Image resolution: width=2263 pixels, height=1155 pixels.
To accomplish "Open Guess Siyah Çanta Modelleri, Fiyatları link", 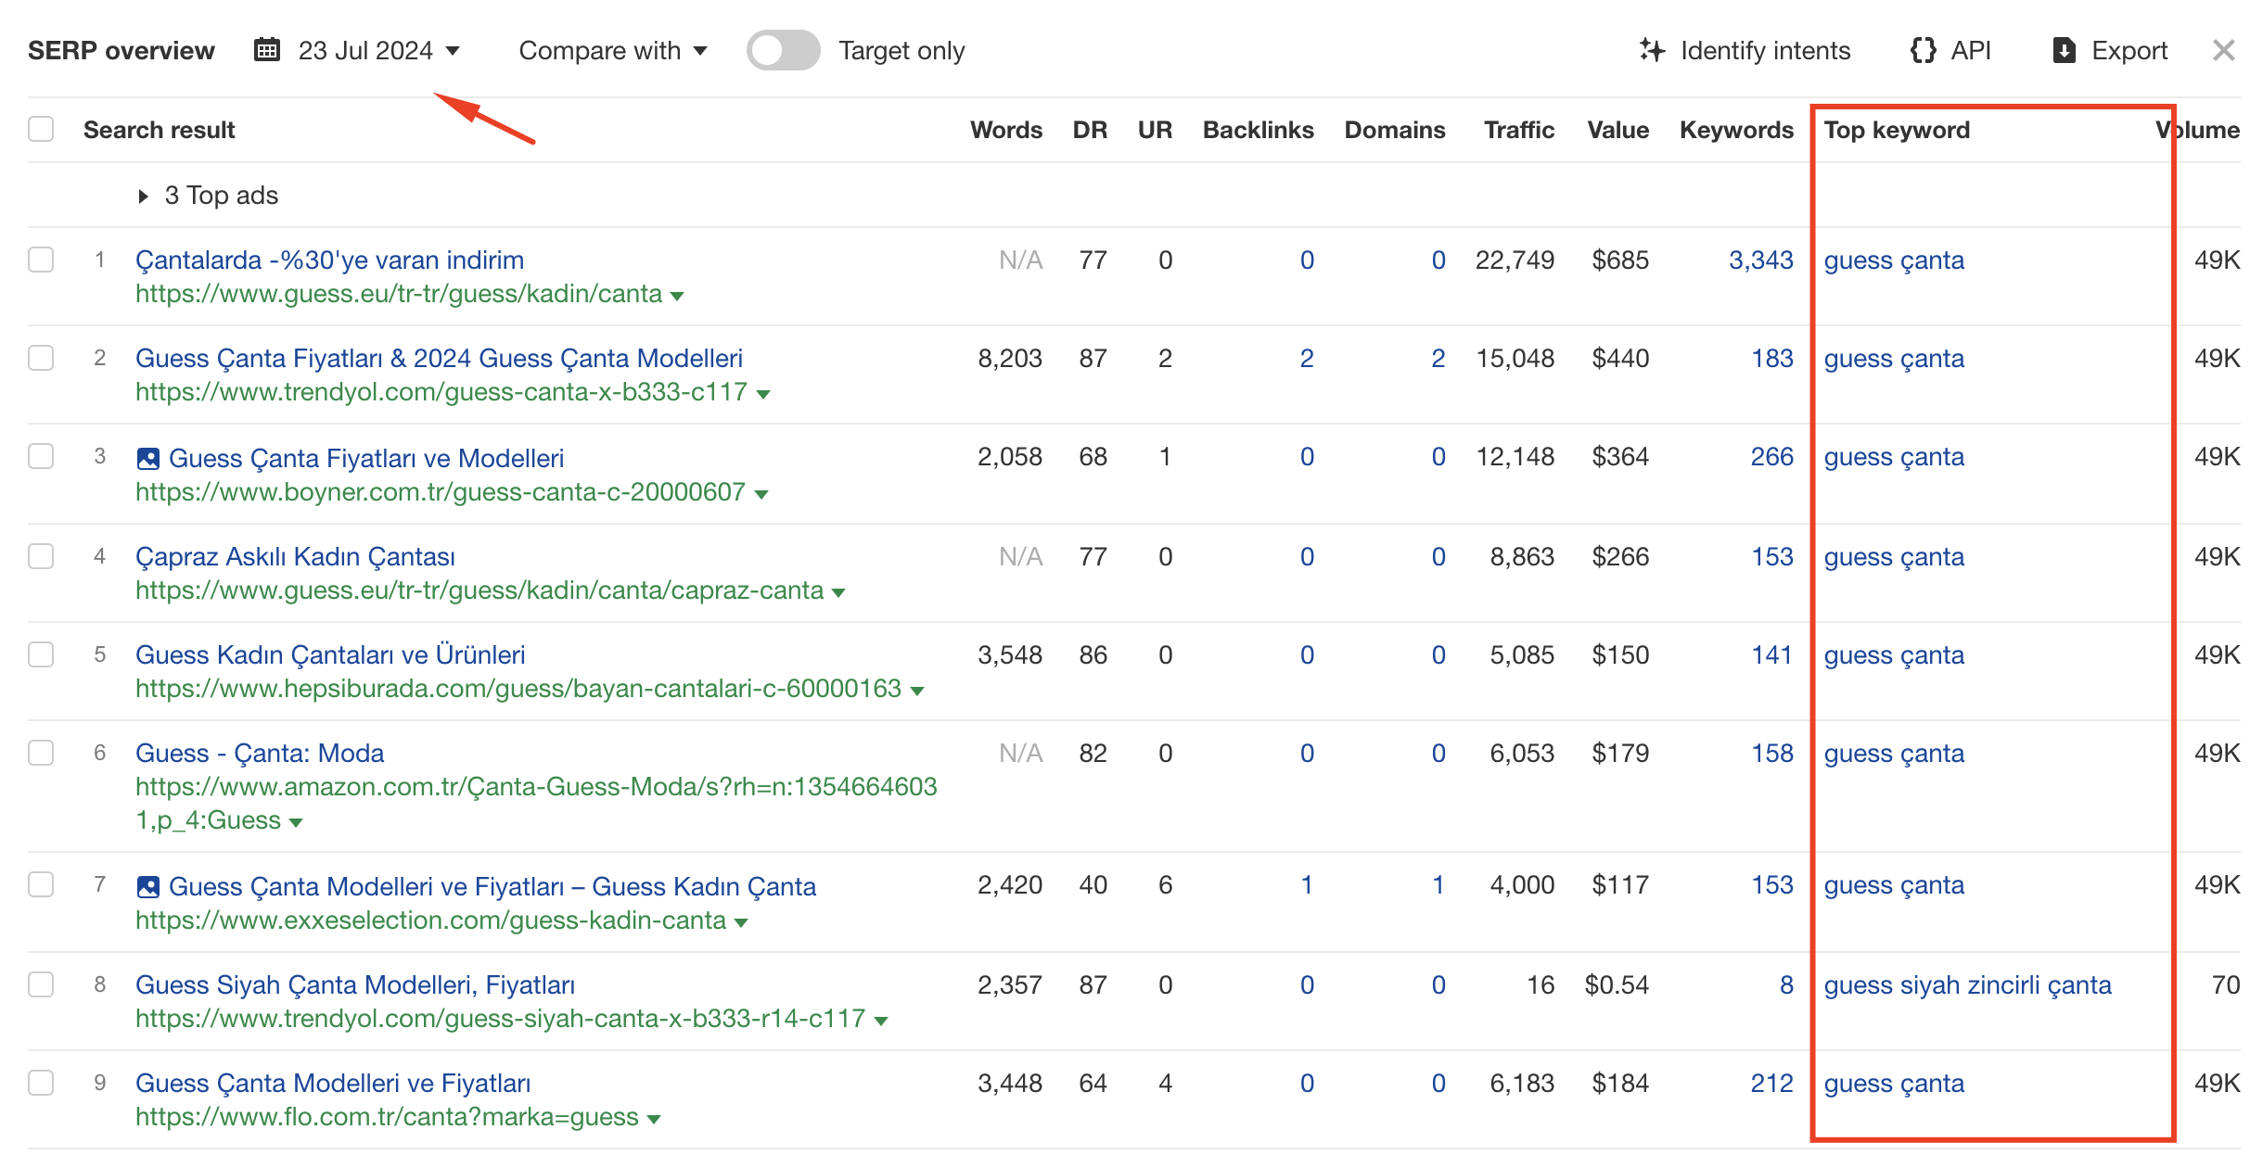I will (x=354, y=984).
